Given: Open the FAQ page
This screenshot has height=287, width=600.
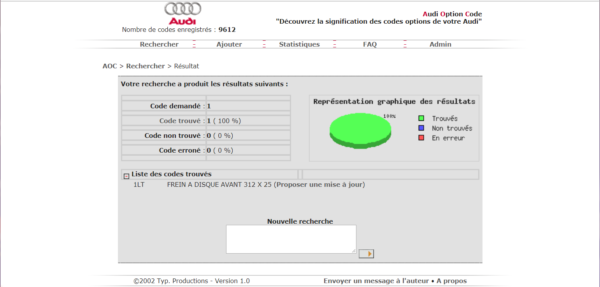Looking at the screenshot, I should (370, 44).
